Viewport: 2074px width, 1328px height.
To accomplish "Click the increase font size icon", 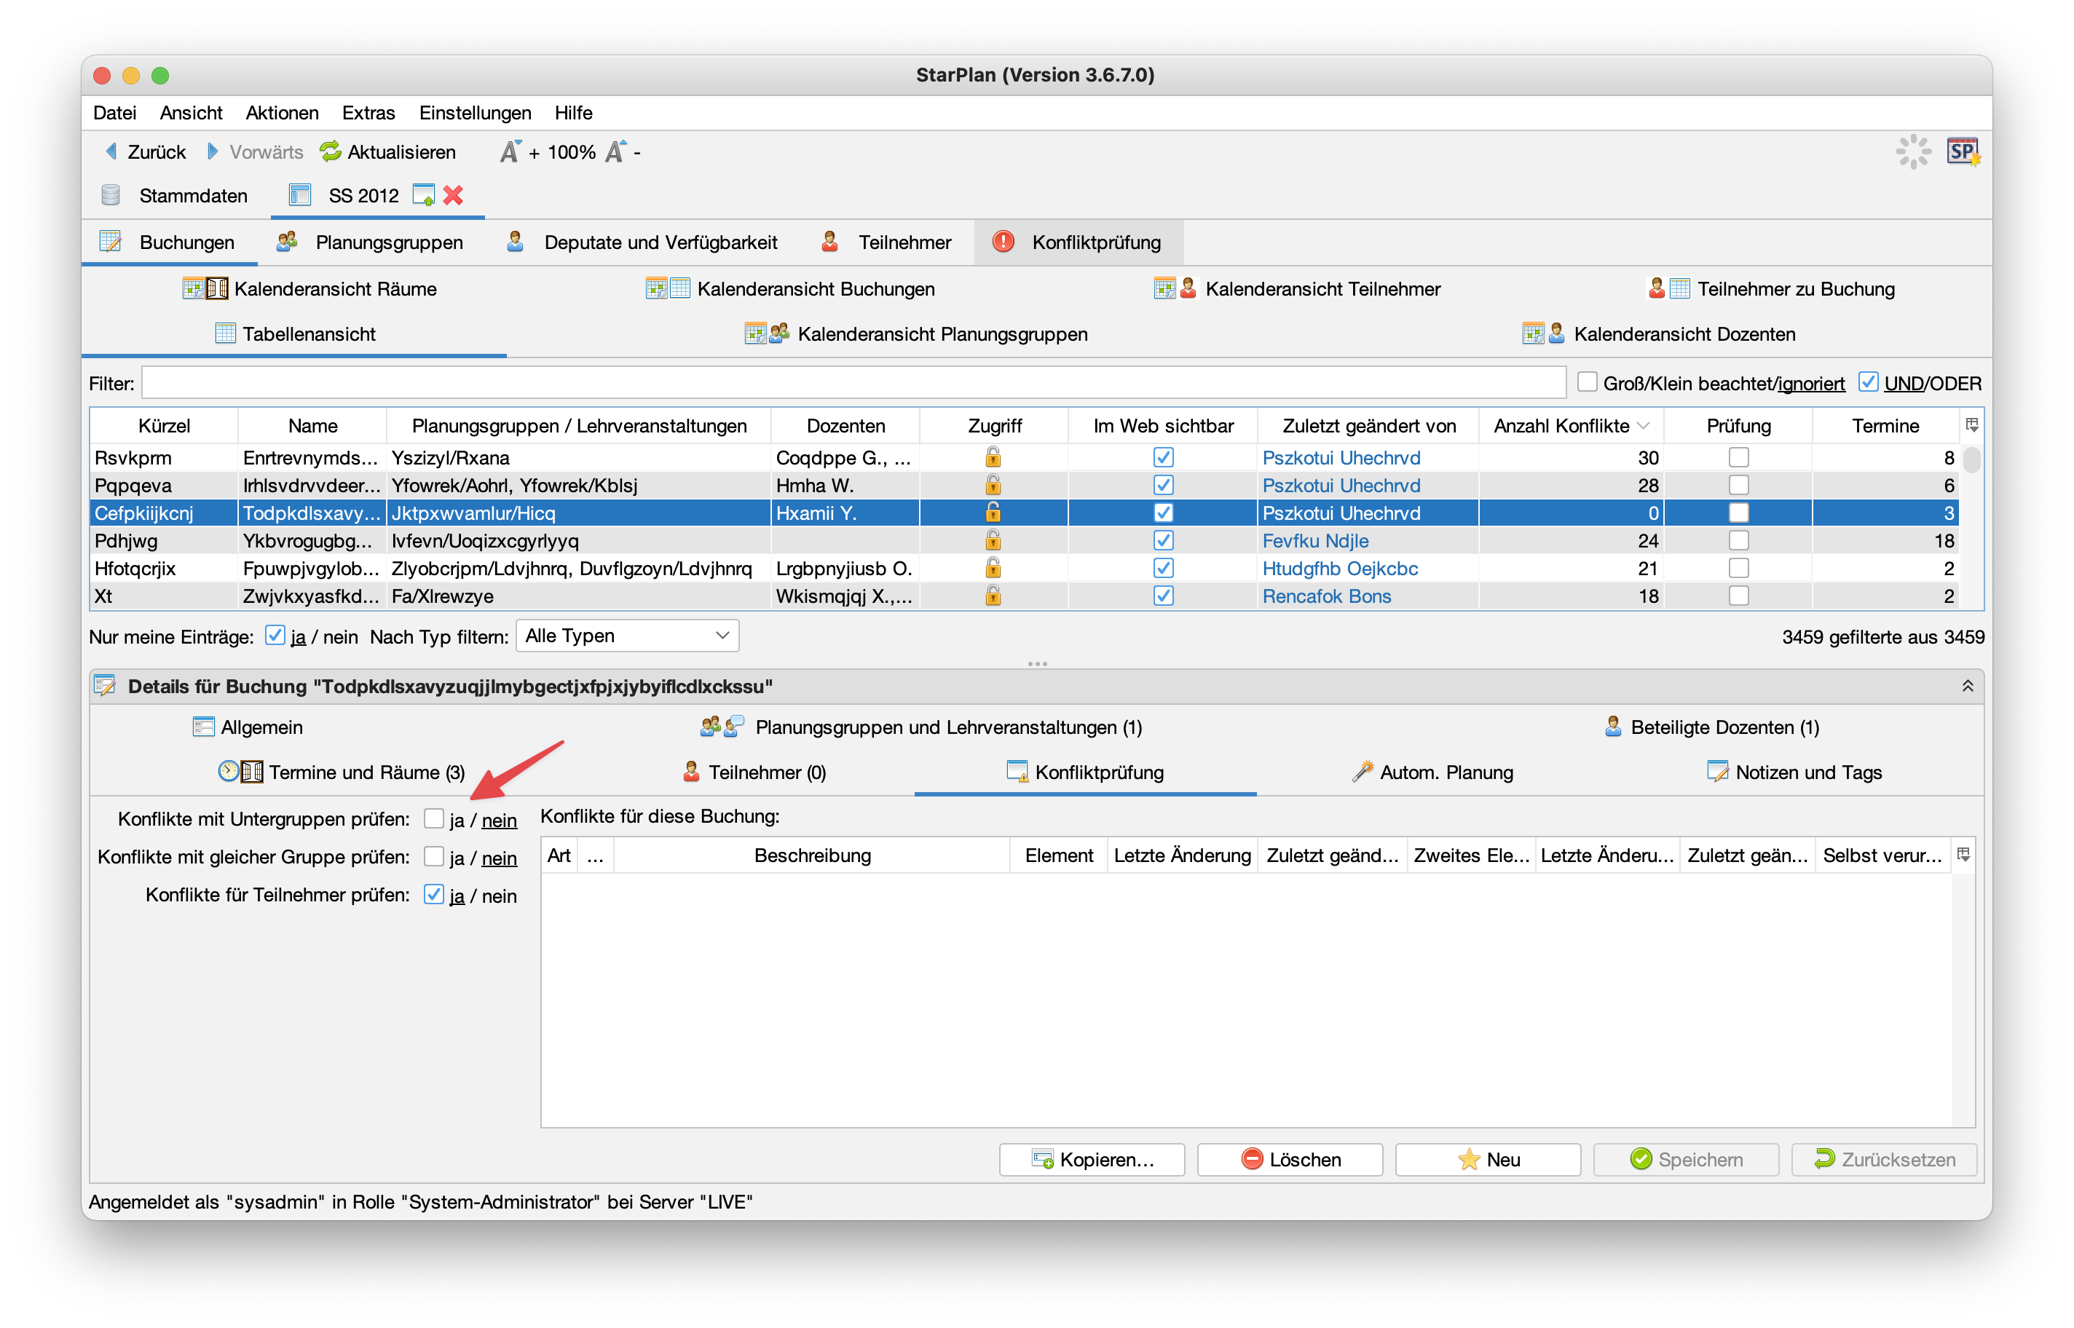I will tap(510, 151).
